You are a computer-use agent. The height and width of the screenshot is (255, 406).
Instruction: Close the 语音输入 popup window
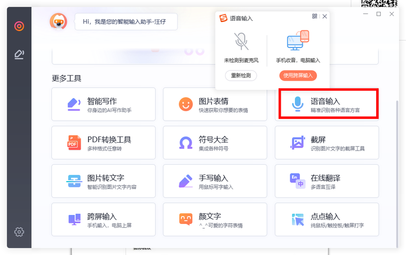[324, 17]
